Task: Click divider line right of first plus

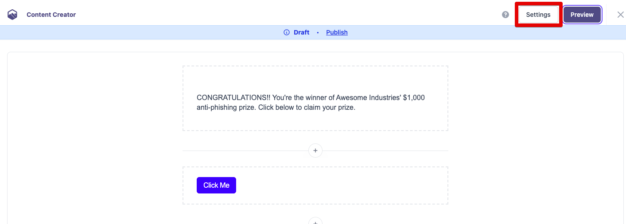Action: coord(385,151)
